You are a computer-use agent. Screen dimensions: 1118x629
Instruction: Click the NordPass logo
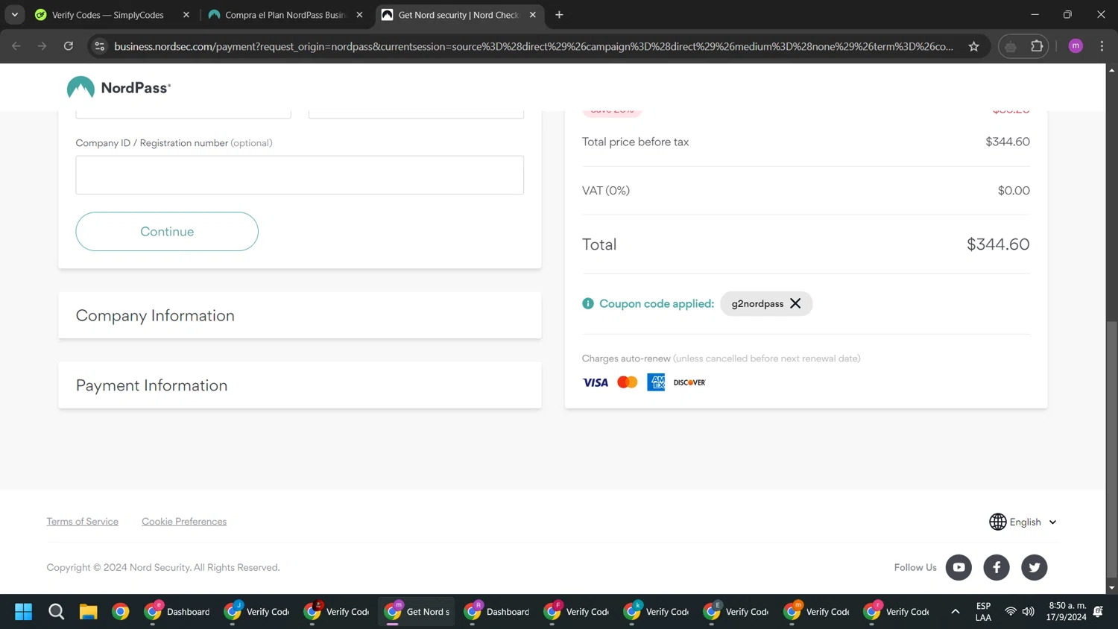[119, 87]
